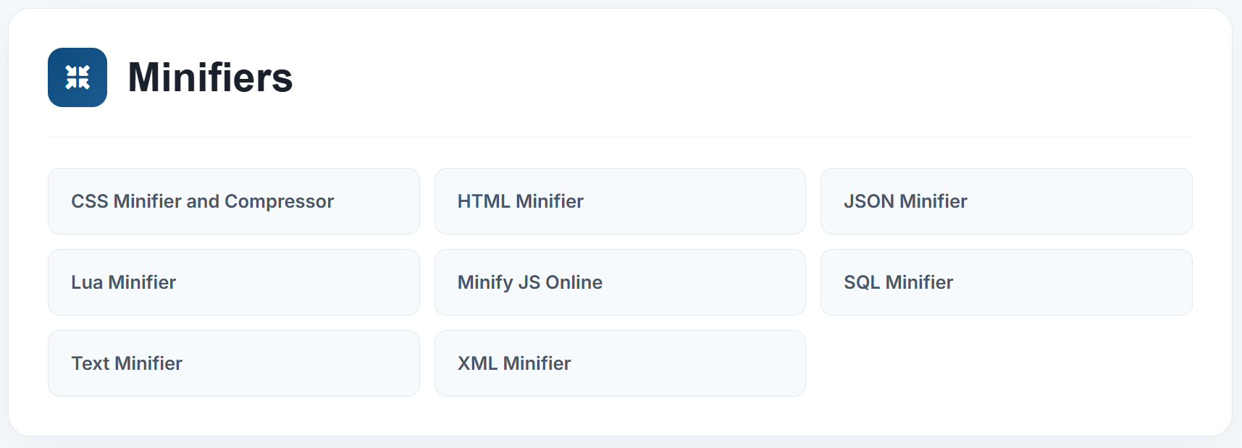Select the JavaScript minify tool card

pos(619,282)
